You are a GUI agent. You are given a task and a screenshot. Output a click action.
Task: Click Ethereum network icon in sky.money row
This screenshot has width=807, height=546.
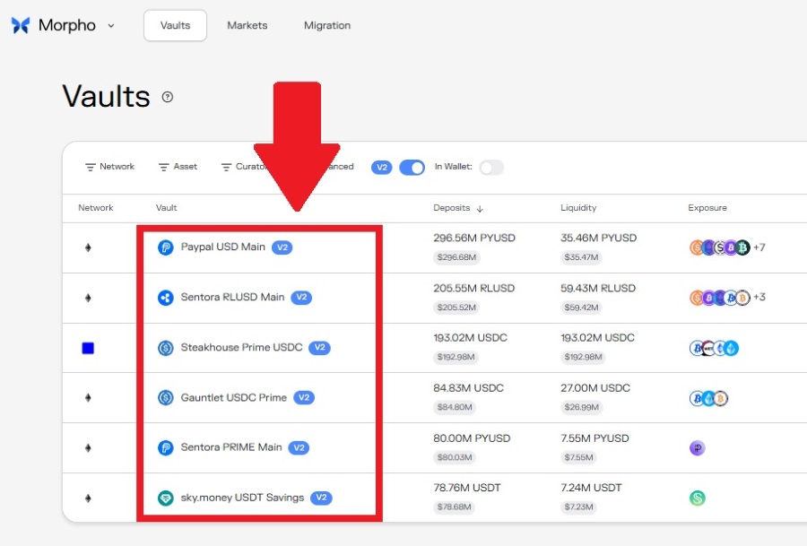(x=88, y=498)
